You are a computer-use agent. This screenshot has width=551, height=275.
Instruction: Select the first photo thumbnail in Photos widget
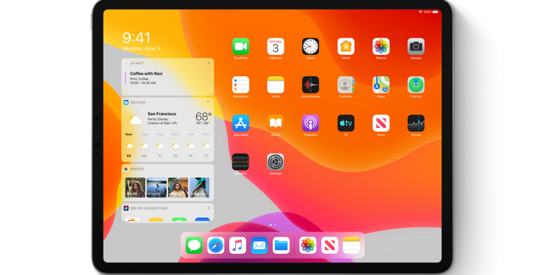[x=136, y=187]
